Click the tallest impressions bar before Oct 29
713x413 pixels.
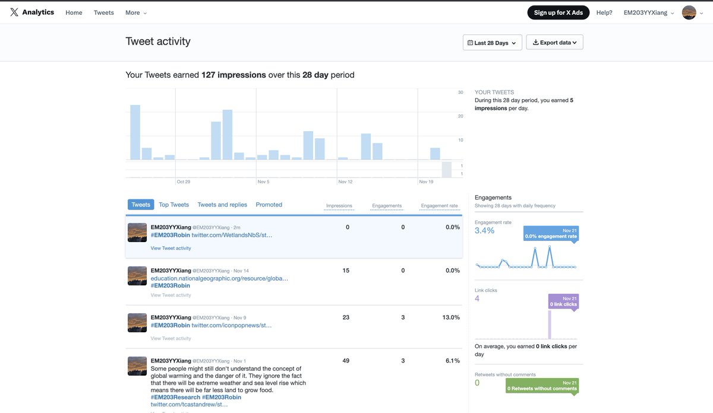[135, 132]
